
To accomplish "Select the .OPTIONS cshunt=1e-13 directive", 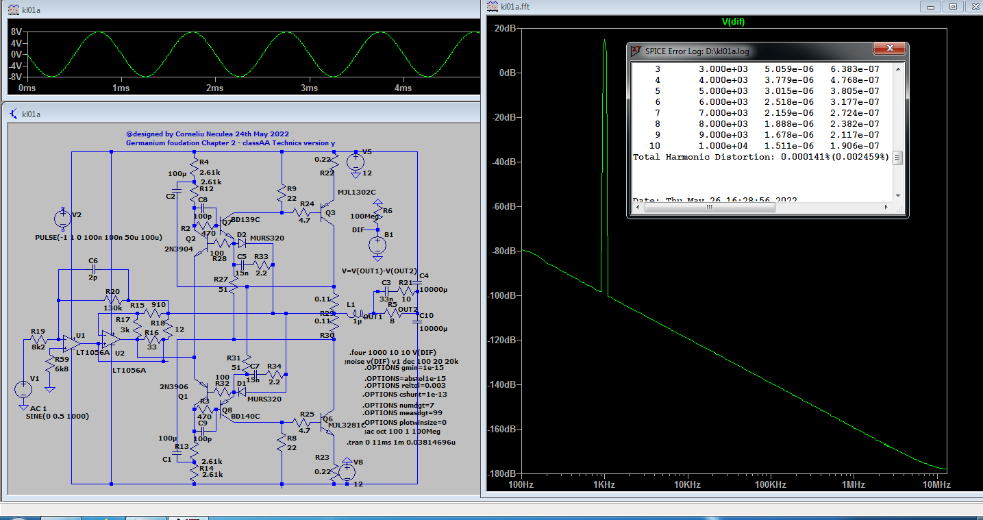I will (x=404, y=394).
